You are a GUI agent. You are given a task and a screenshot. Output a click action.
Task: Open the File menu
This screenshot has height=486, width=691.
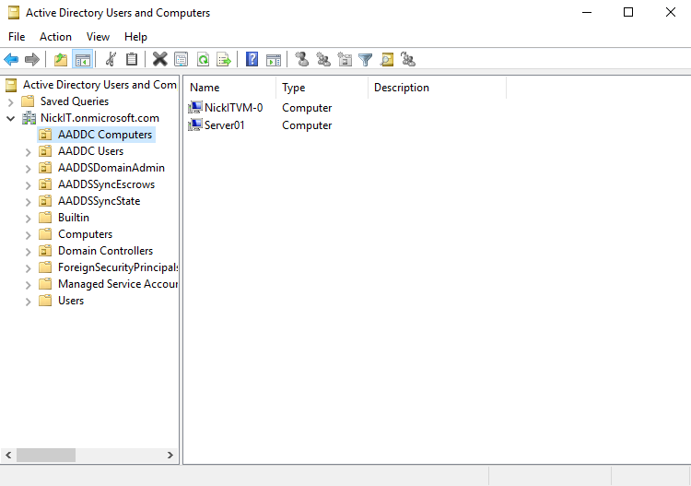click(17, 37)
